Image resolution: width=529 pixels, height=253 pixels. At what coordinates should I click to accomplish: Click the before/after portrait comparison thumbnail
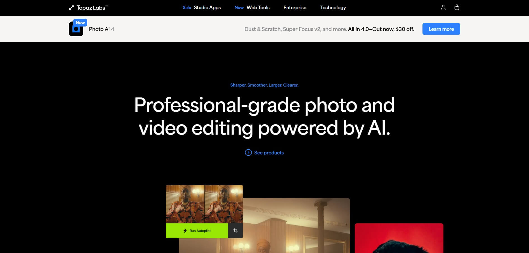204,204
